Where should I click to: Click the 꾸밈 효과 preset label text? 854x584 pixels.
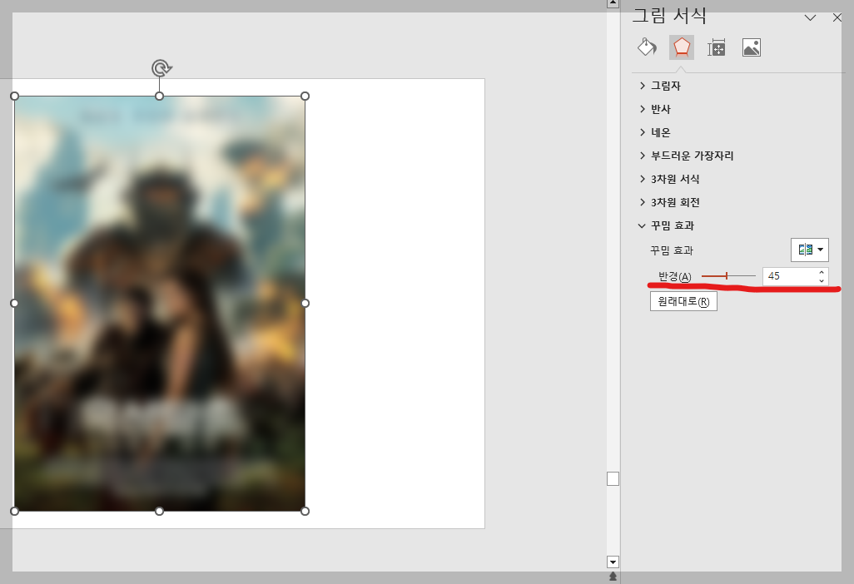click(x=672, y=250)
